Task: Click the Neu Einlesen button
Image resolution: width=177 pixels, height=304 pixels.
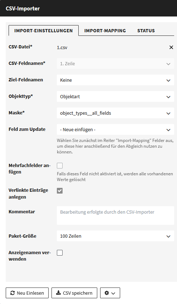Action: click(27, 293)
